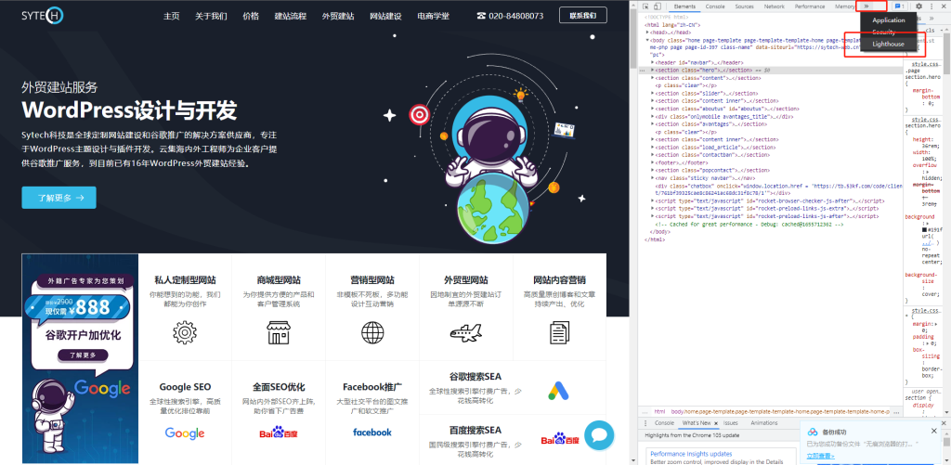Open DevTools three-dot customize menu
Screen dimensions: 951x465
[931, 6]
